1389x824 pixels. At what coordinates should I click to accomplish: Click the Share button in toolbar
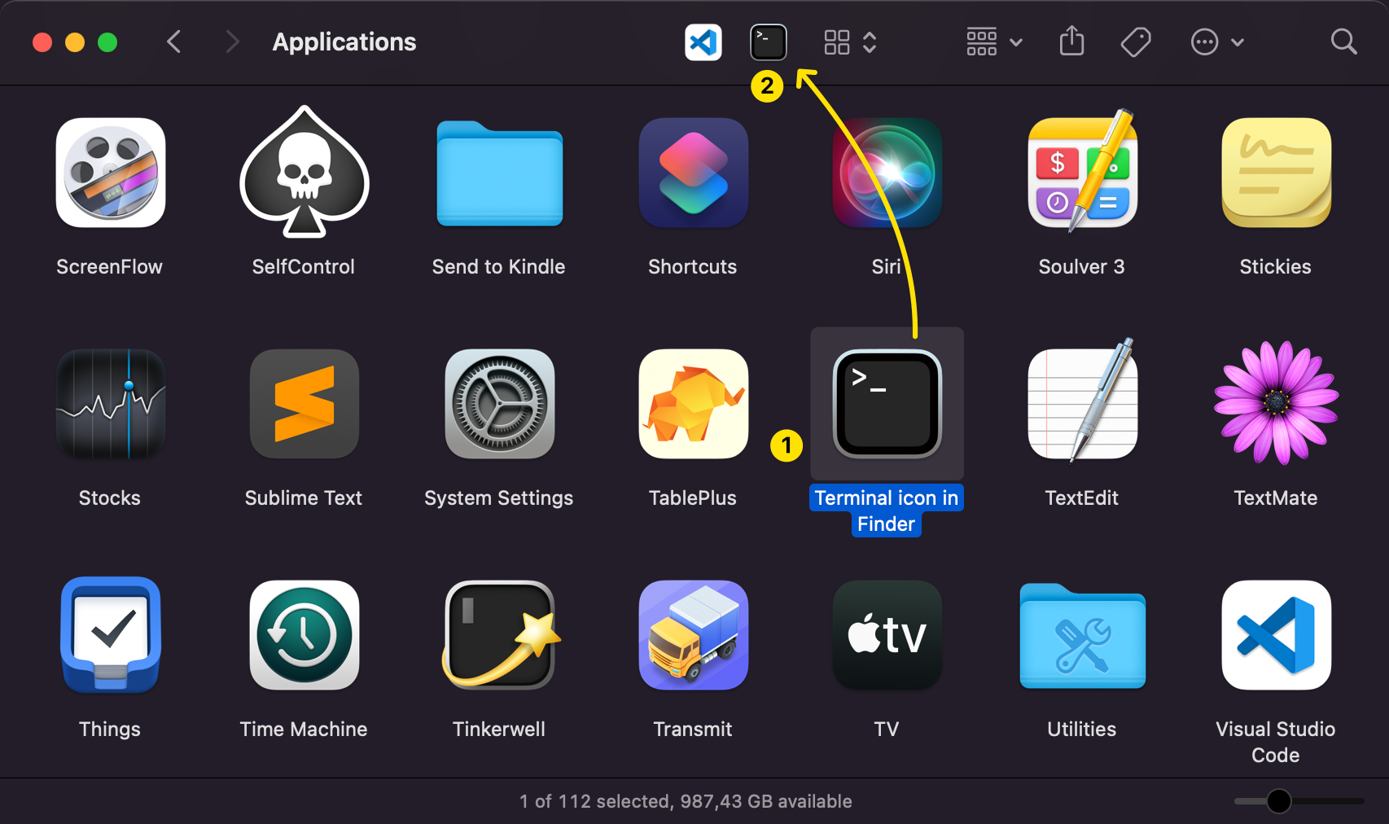1071,42
